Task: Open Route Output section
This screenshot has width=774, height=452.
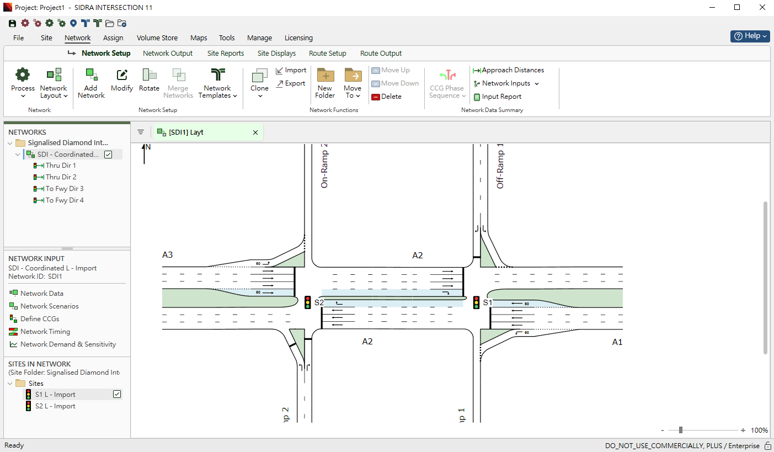Action: click(x=381, y=54)
